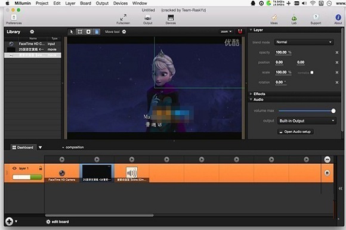Reset opacity with its X icon

(337, 52)
